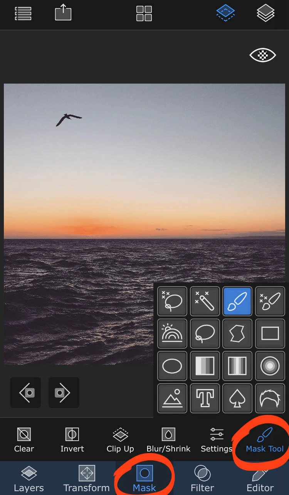Tap the share/export icon
Viewport: 289px width, 495px height.
click(x=64, y=13)
